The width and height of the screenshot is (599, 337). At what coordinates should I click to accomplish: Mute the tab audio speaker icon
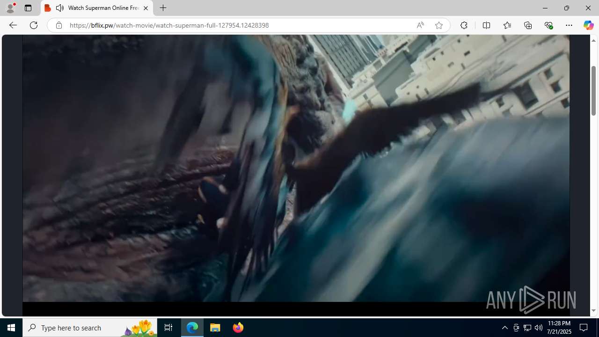tap(60, 8)
